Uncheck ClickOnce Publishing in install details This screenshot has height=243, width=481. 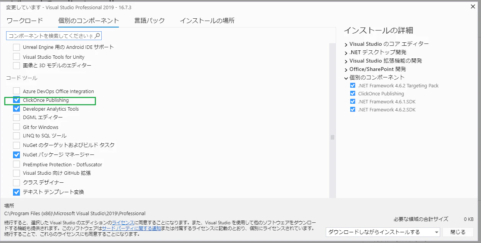click(353, 93)
